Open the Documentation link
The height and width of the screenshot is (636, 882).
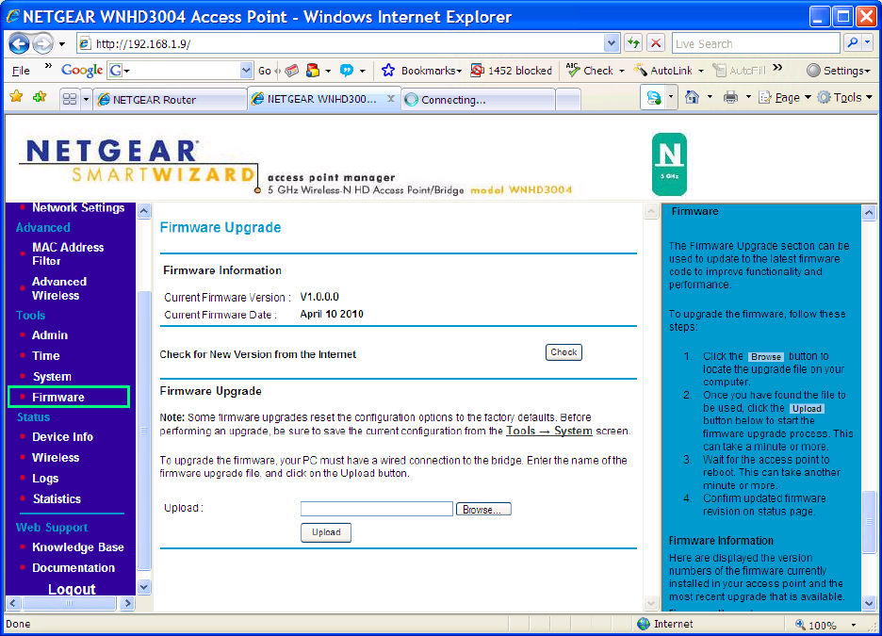(73, 568)
